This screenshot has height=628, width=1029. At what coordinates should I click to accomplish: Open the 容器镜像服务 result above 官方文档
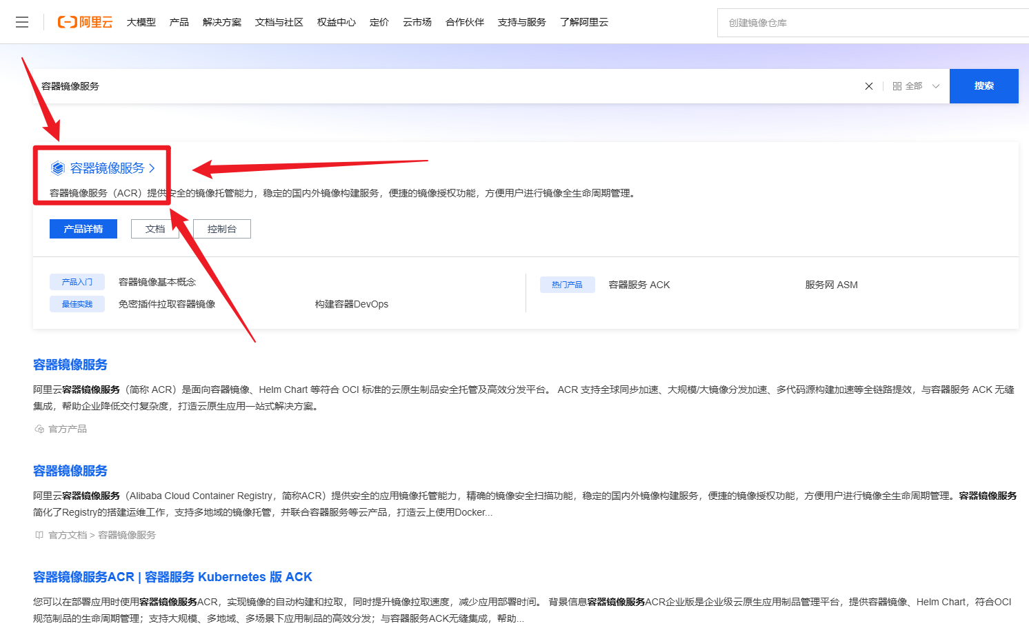point(70,471)
